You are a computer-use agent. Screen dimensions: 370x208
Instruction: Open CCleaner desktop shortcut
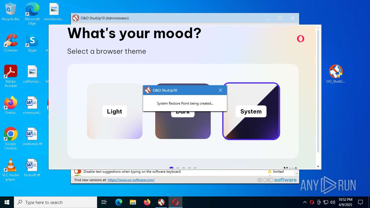pos(11,43)
